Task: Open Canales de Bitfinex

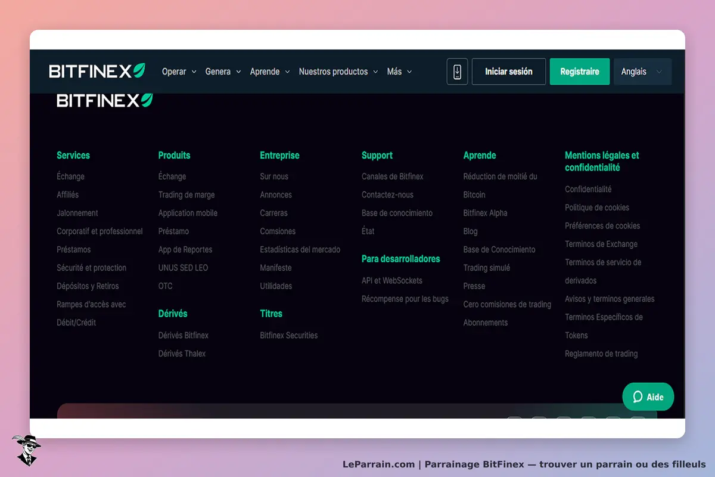Action: click(x=393, y=176)
